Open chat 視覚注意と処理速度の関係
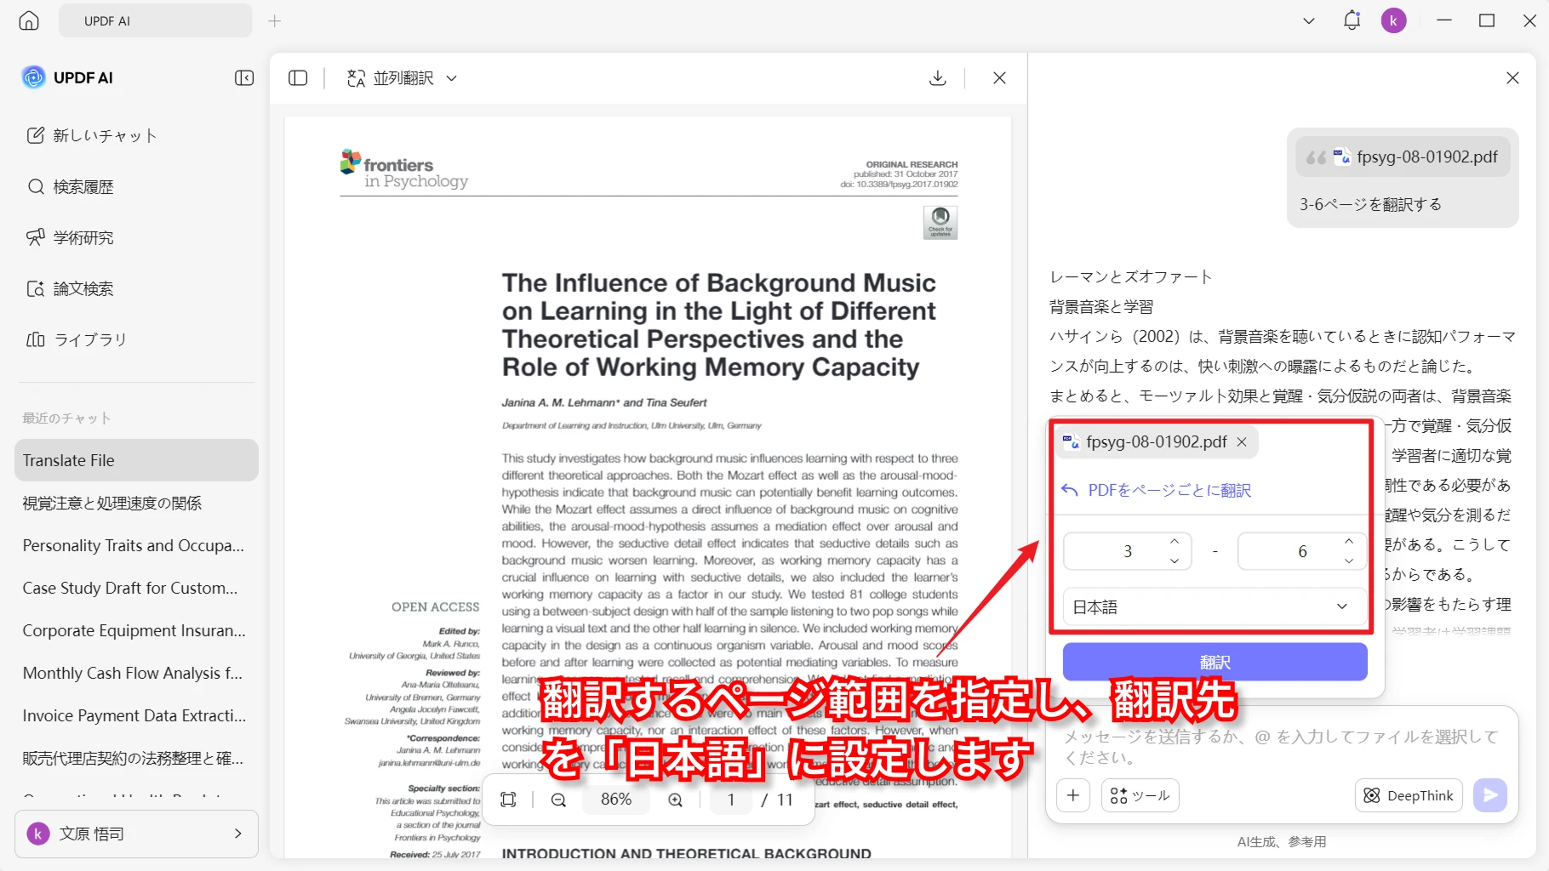Image resolution: width=1549 pixels, height=871 pixels. click(136, 503)
